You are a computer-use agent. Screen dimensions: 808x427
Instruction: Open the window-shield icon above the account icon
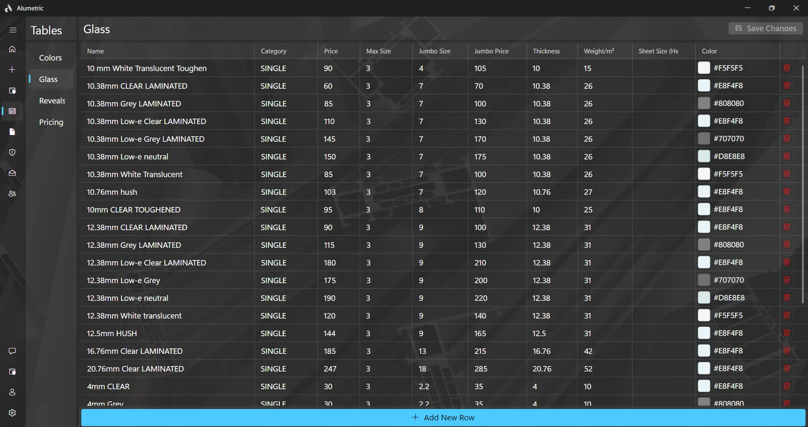13,371
